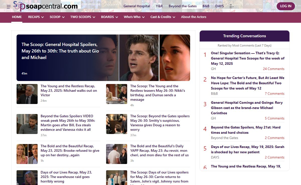The height and width of the screenshot is (185, 301).
Task: Open the 24 Comments link
Action: click(x=274, y=69)
